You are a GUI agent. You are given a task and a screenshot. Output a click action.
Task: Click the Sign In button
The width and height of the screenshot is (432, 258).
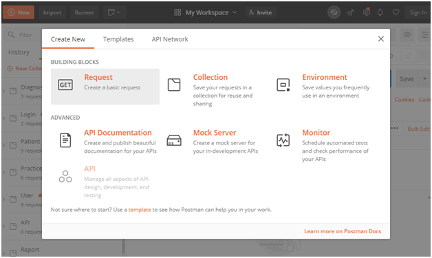click(418, 12)
